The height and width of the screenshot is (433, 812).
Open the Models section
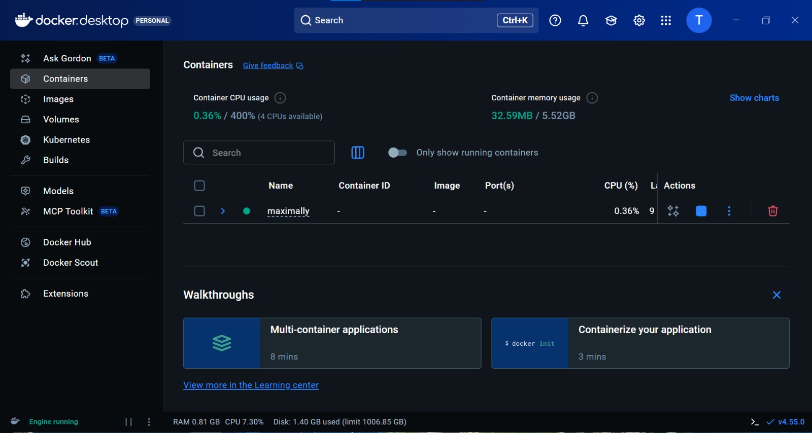click(80, 191)
